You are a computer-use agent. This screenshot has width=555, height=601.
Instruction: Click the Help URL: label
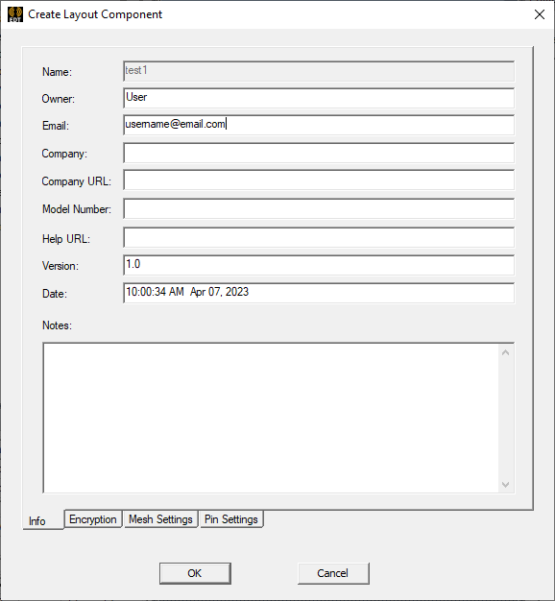(x=66, y=239)
